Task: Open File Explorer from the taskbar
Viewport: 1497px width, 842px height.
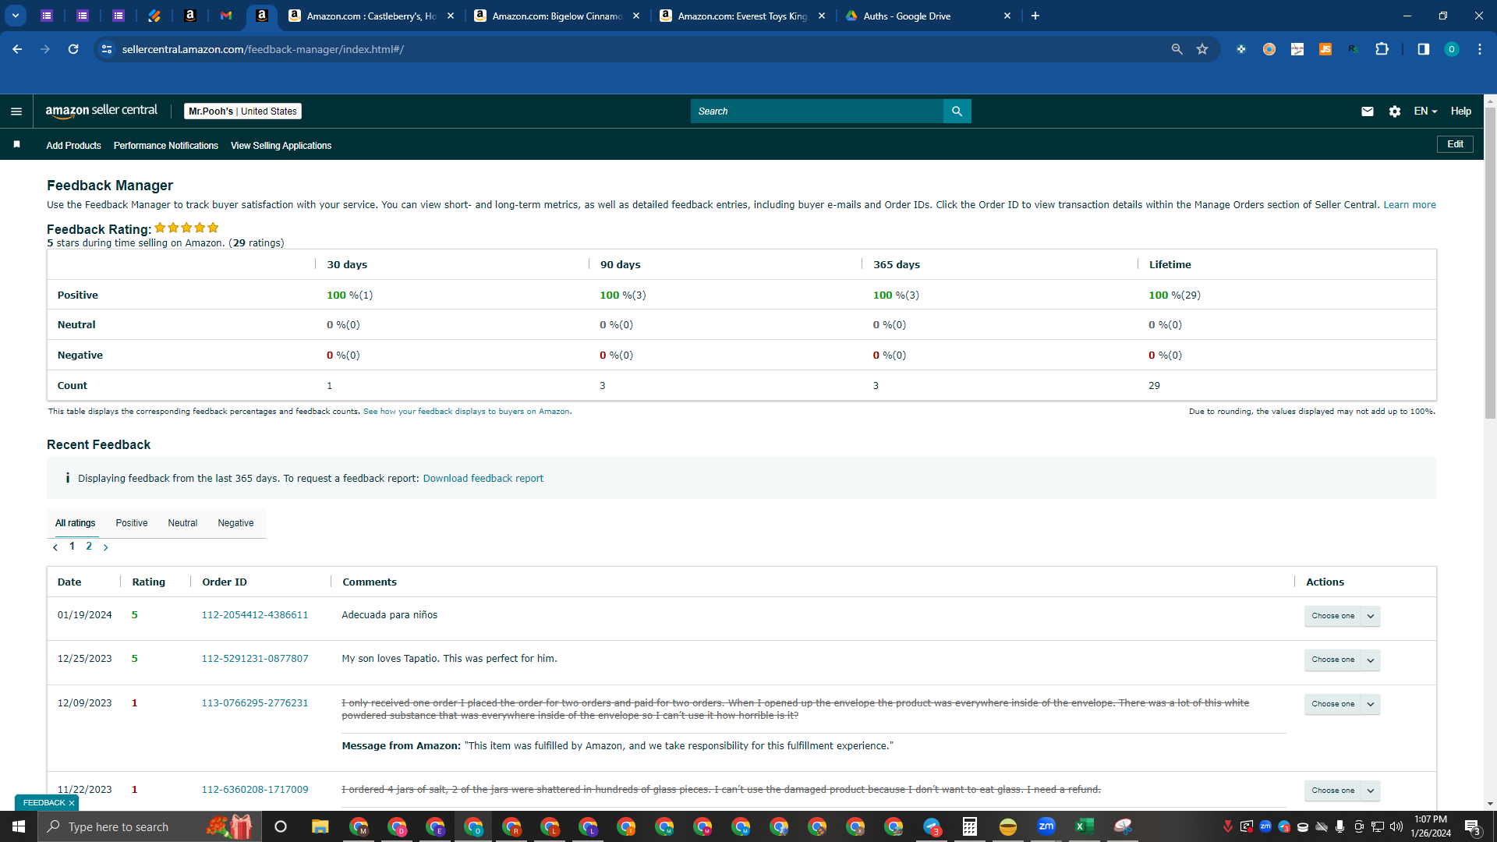Action: (320, 826)
